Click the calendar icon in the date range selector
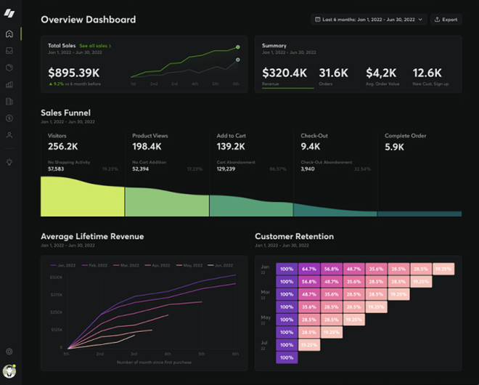The image size is (479, 385). (318, 20)
